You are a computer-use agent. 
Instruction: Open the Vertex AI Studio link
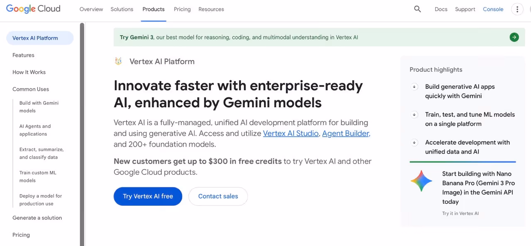tap(290, 133)
